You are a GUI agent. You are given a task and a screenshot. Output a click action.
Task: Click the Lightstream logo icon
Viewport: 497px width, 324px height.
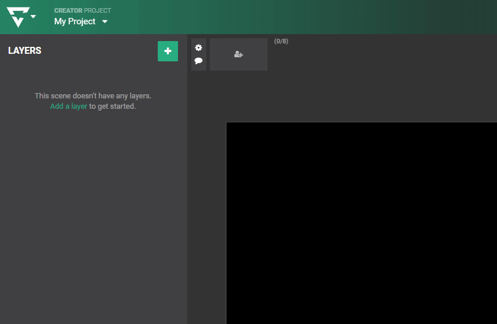point(17,17)
